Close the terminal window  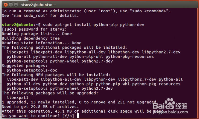(5, 4)
